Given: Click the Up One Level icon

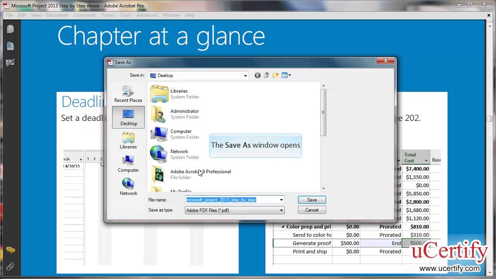Looking at the screenshot, I should click(267, 76).
